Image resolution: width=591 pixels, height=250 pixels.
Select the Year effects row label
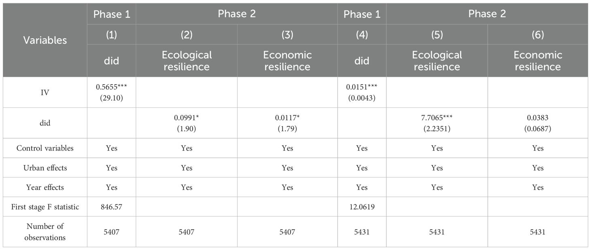coord(45,187)
